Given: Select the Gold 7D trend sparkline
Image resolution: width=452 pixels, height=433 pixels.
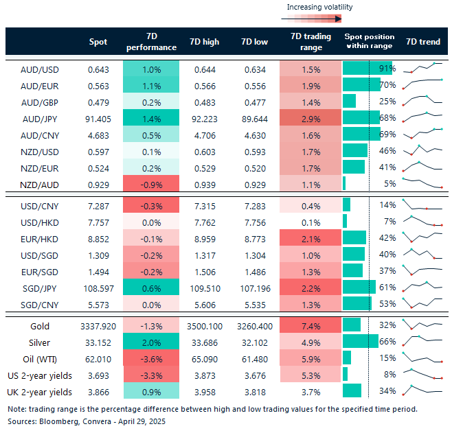Looking at the screenshot, I should click(x=422, y=325).
